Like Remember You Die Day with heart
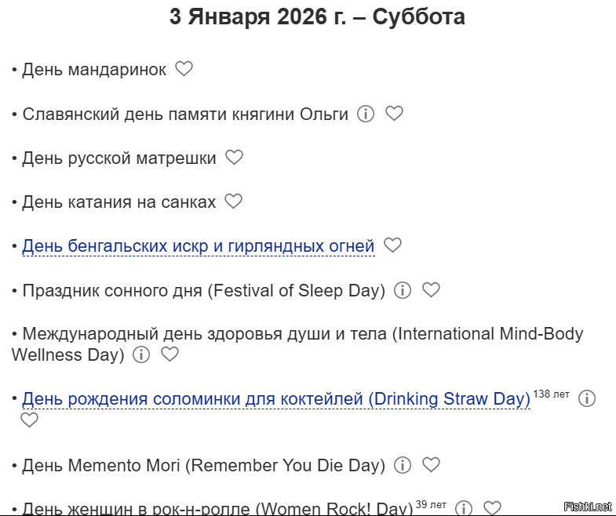The height and width of the screenshot is (516, 616). click(x=431, y=465)
